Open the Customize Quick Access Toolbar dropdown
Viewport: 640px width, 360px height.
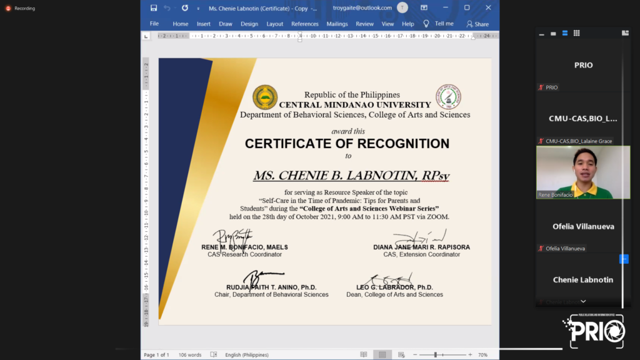[199, 9]
